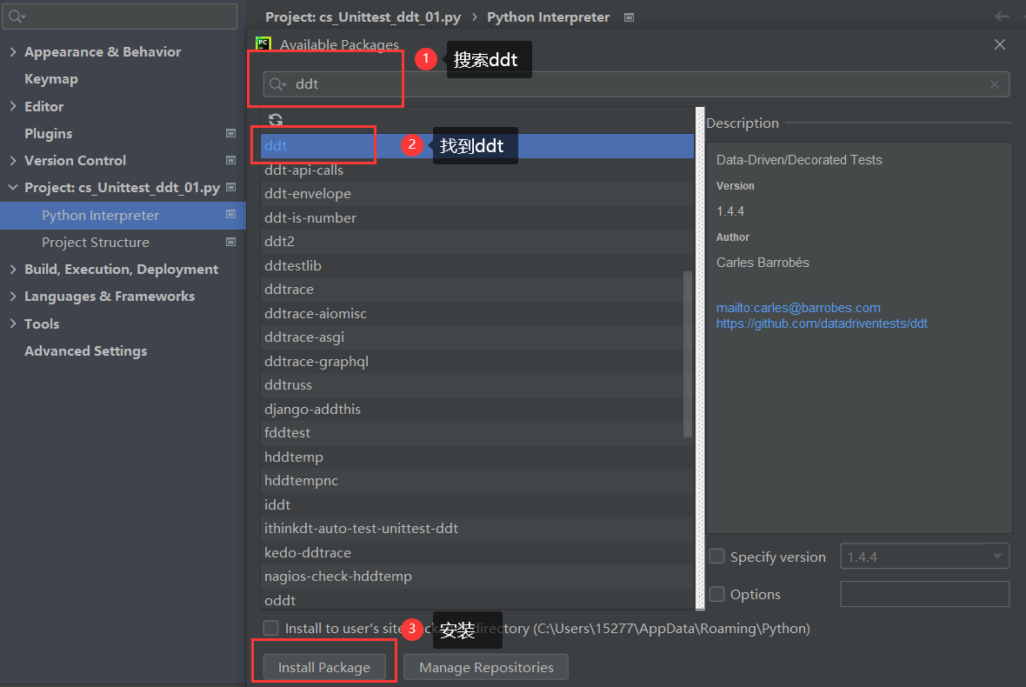Enable the Specify version checkbox
1026x687 pixels.
(x=717, y=557)
